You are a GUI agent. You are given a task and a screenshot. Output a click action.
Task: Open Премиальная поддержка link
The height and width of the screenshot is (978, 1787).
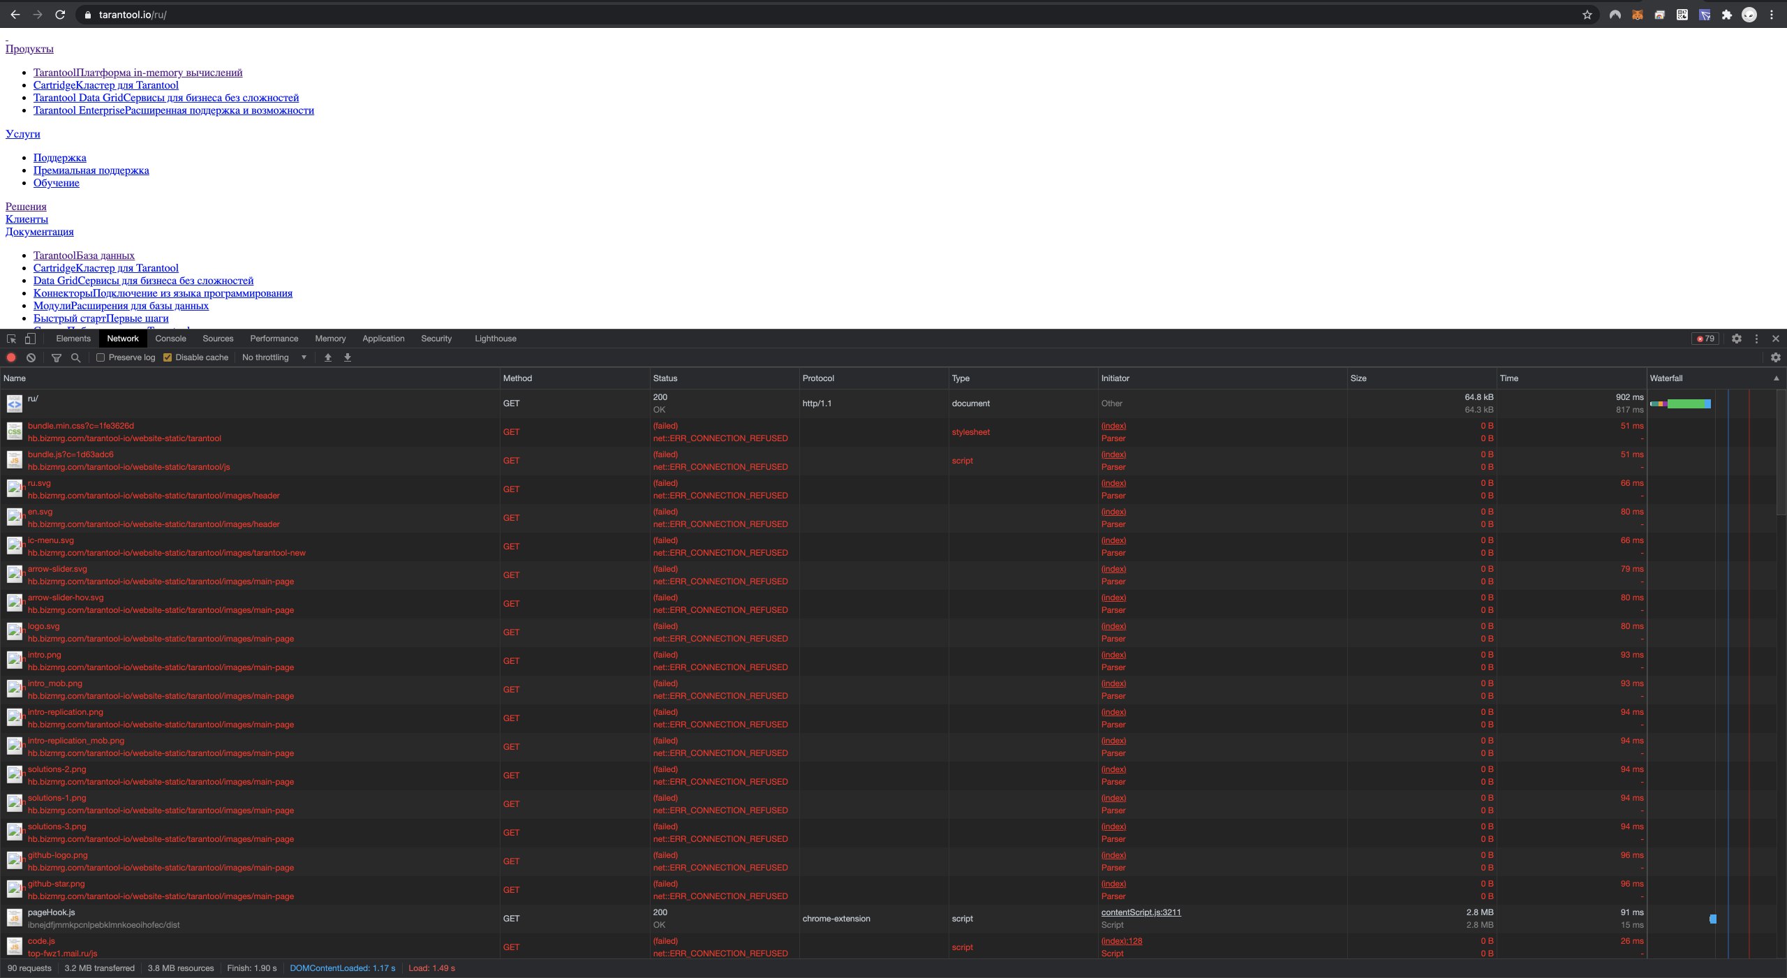click(91, 170)
